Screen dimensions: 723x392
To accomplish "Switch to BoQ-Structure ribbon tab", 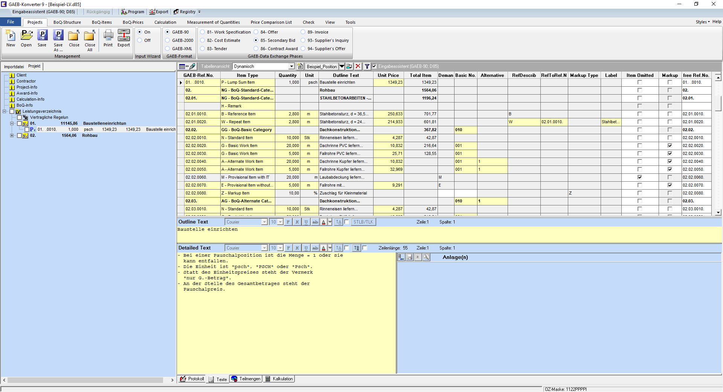I will (67, 22).
